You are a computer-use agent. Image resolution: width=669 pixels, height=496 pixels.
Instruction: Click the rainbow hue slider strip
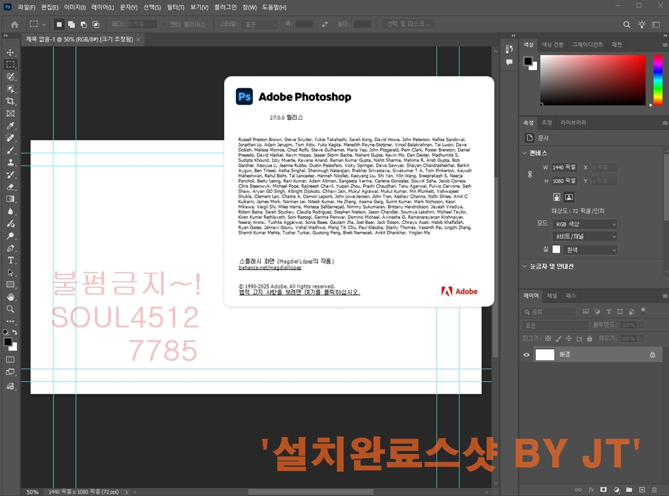[x=657, y=79]
